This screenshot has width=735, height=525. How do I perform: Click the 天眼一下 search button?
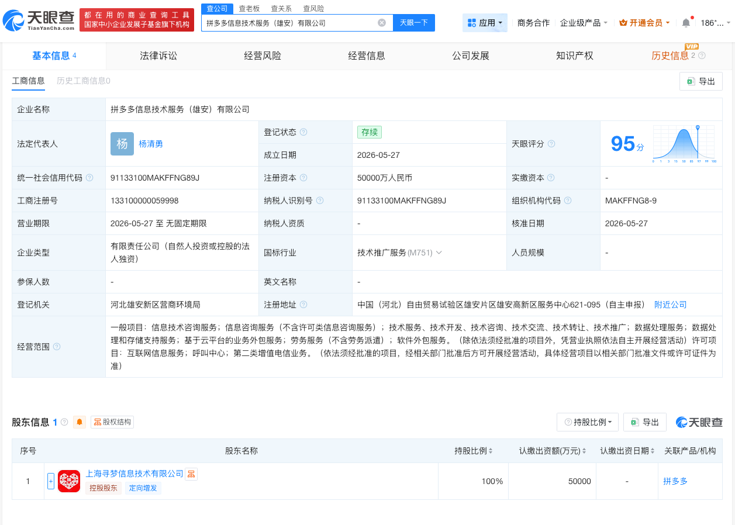coord(414,23)
